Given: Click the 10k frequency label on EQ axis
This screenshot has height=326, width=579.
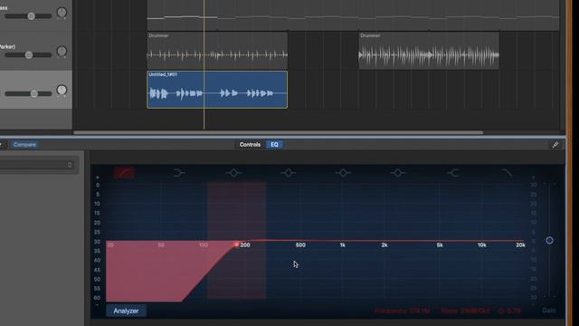Looking at the screenshot, I should coord(482,245).
